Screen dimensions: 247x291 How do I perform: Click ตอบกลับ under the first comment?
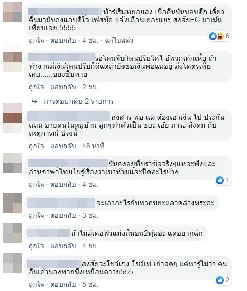(63, 40)
